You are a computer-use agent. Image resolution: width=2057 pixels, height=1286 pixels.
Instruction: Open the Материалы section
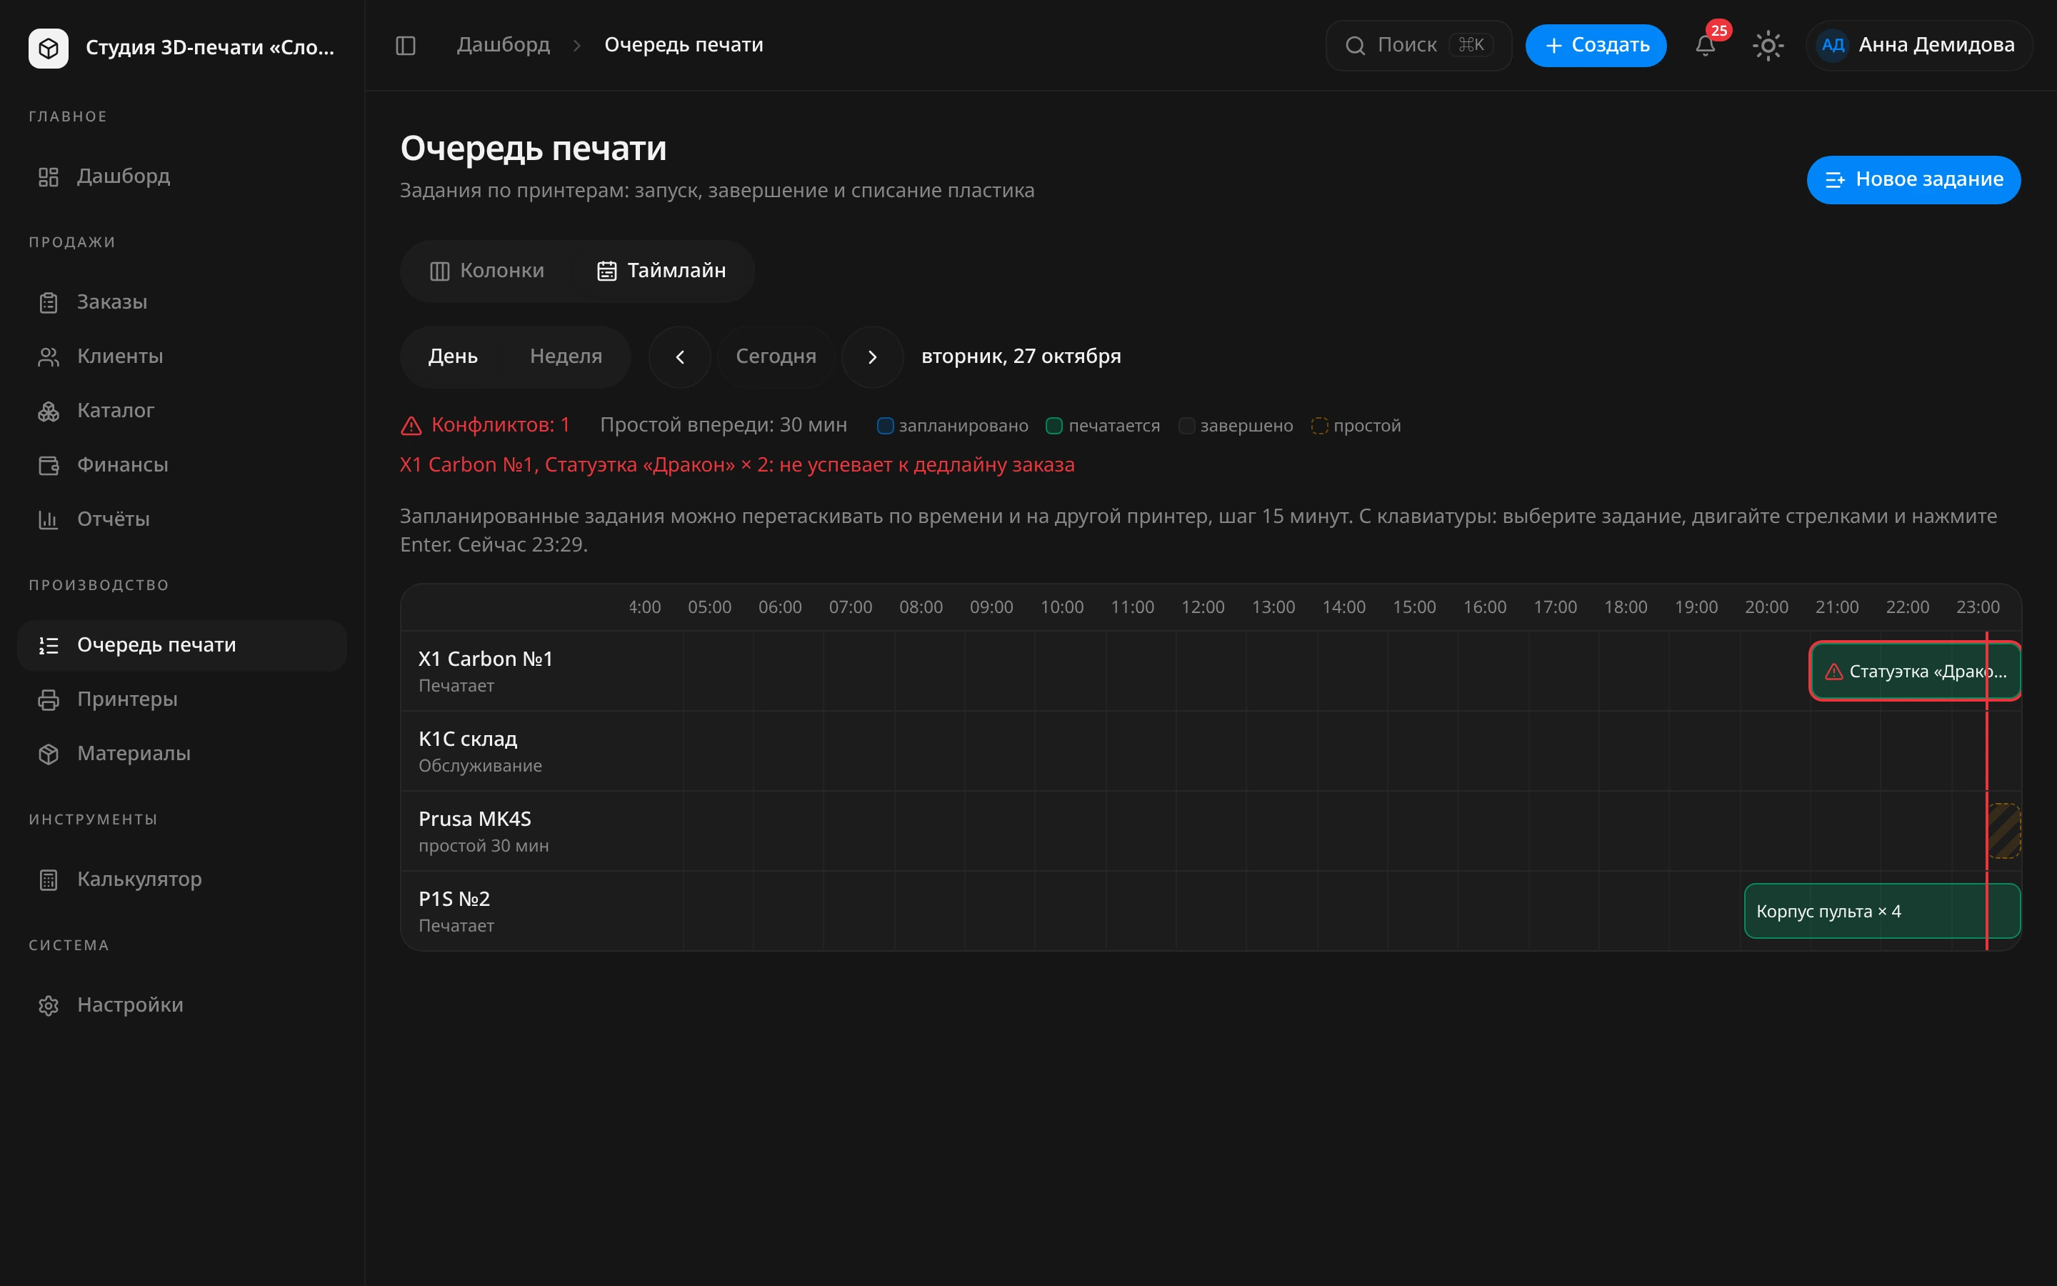pyautogui.click(x=182, y=754)
